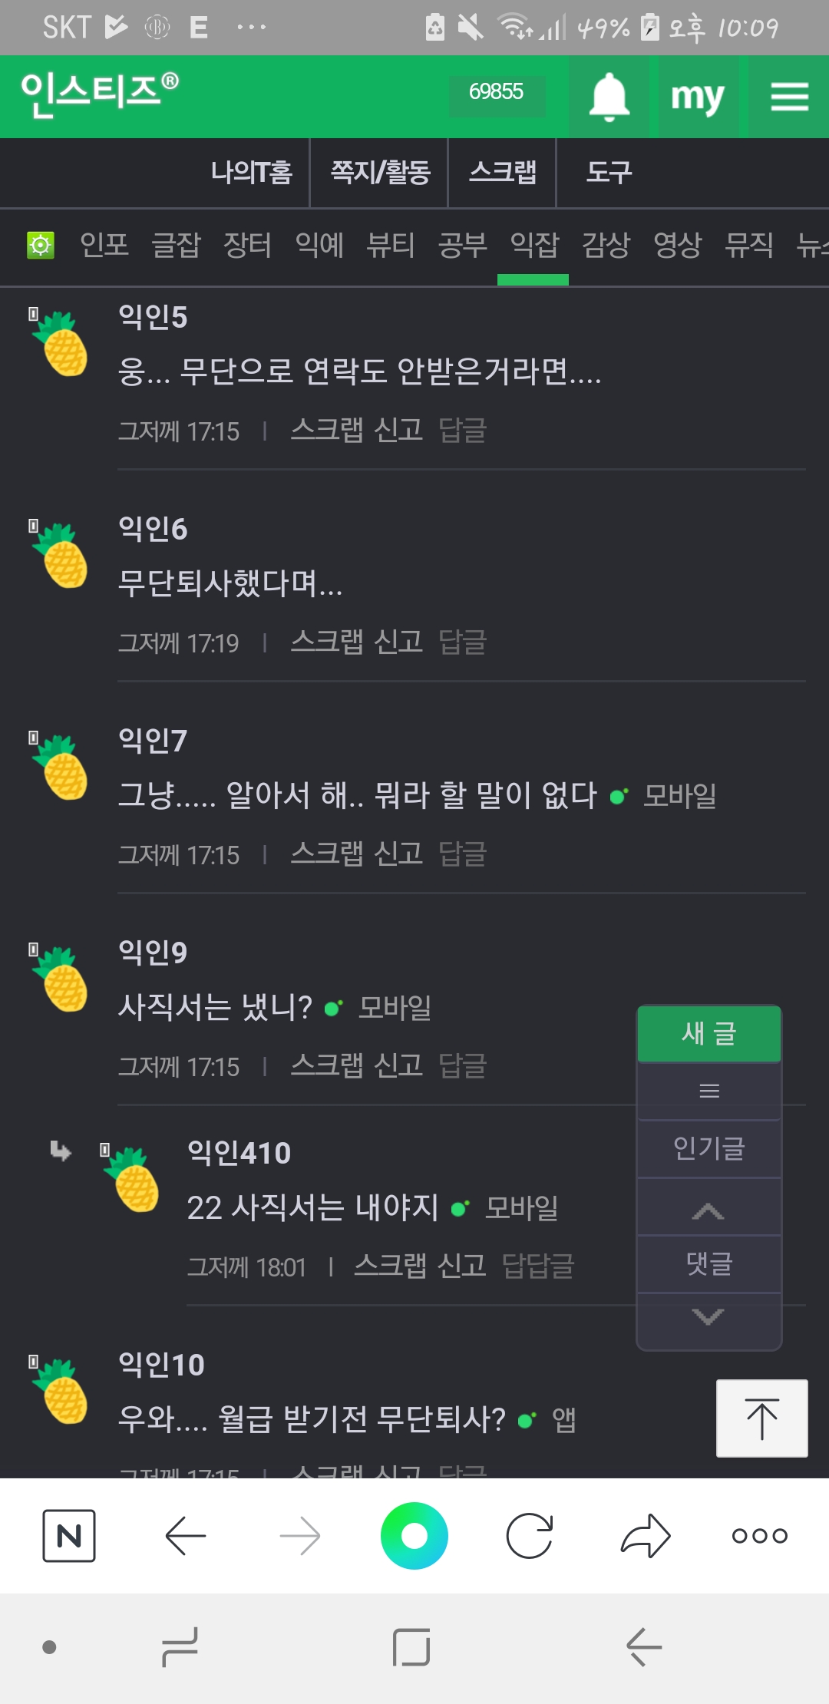The height and width of the screenshot is (1704, 829).
Task: Reload the page with refresh icon
Action: (530, 1536)
